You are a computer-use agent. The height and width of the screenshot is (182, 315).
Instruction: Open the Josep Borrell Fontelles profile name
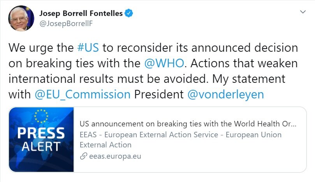pyautogui.click(x=81, y=14)
